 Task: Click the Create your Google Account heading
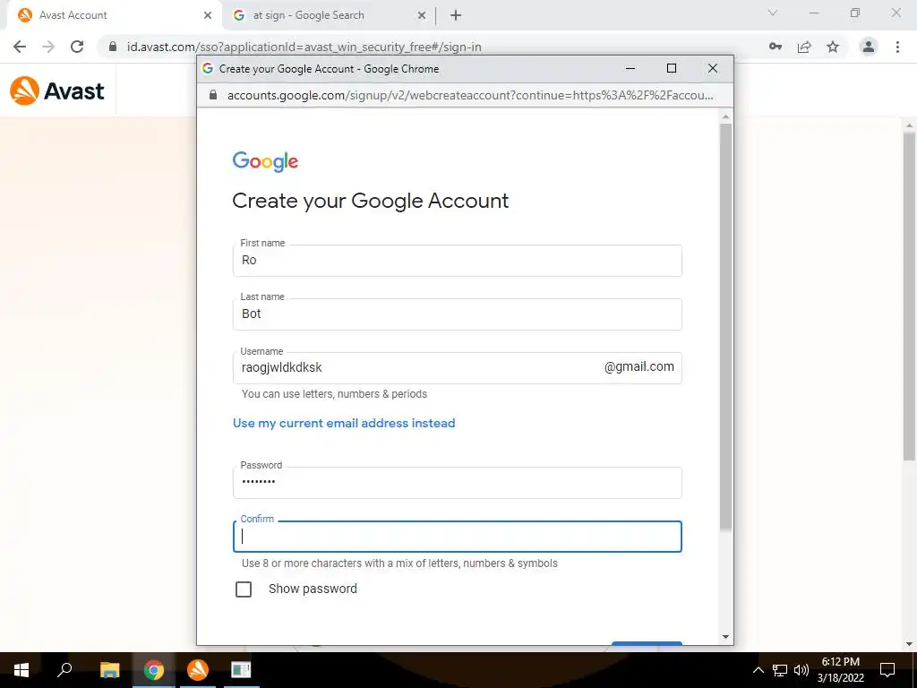(370, 201)
